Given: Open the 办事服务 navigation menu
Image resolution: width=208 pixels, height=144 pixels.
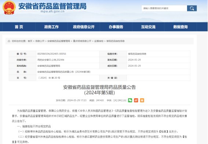Looking at the screenshot, I should tap(116, 27).
